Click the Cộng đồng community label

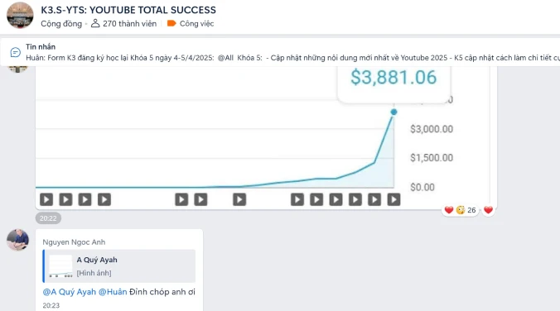61,24
